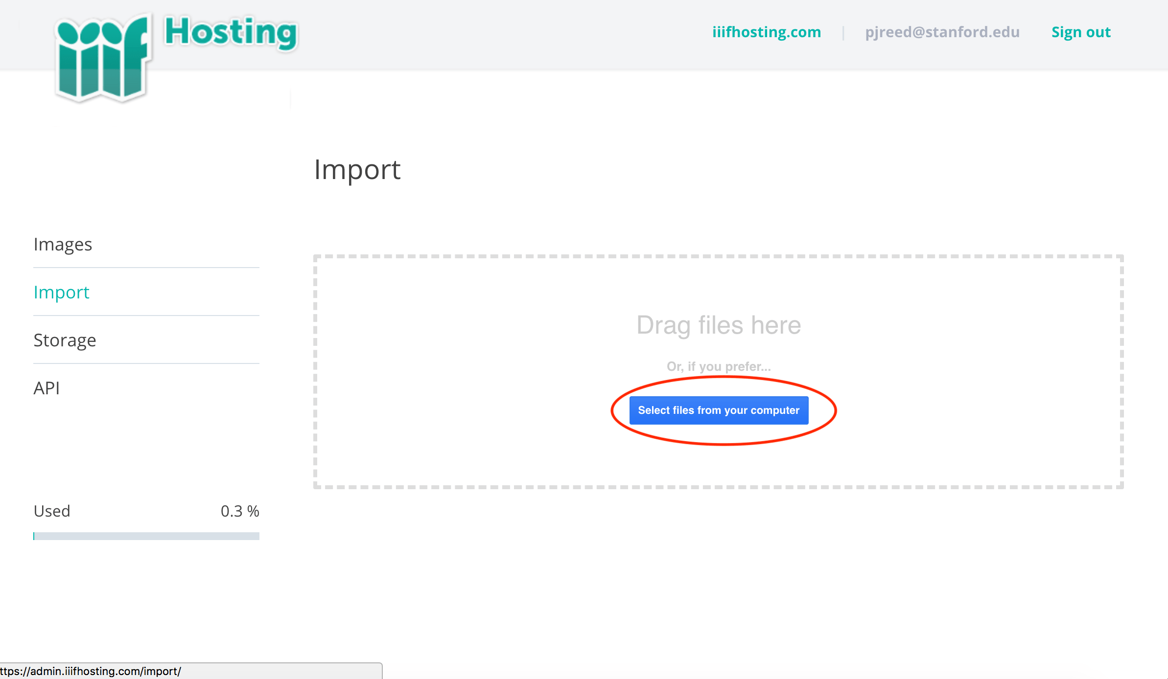Click the Storage sidebar menu item
This screenshot has height=679, width=1168.
pos(65,339)
